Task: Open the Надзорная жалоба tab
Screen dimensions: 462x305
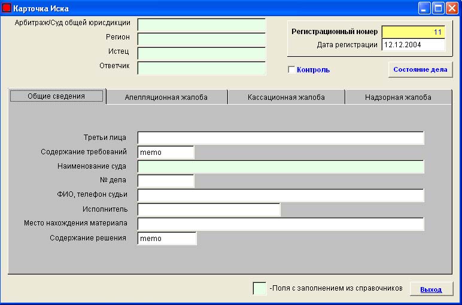Action: 398,97
